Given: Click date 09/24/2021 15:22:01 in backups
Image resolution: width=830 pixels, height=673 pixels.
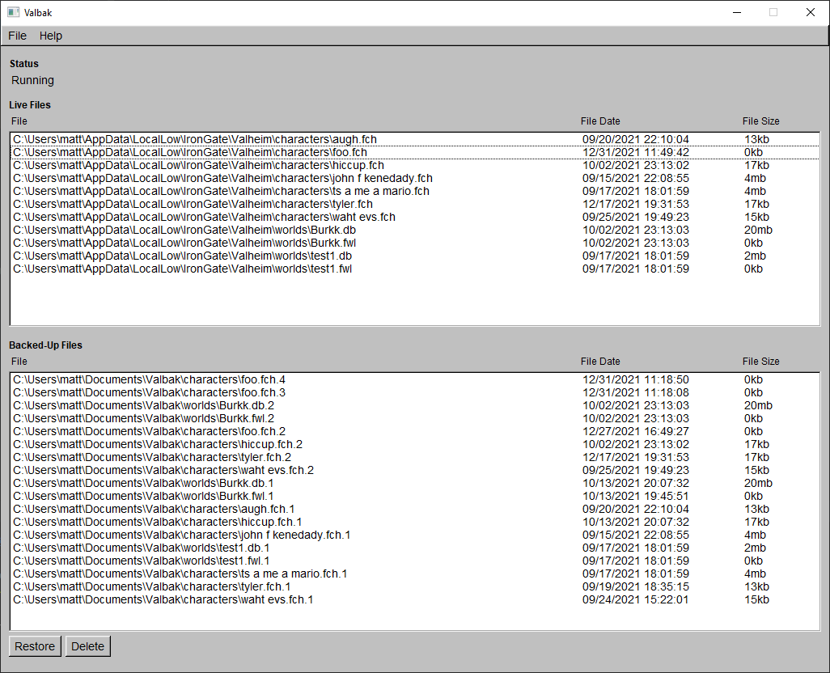Looking at the screenshot, I should (636, 600).
